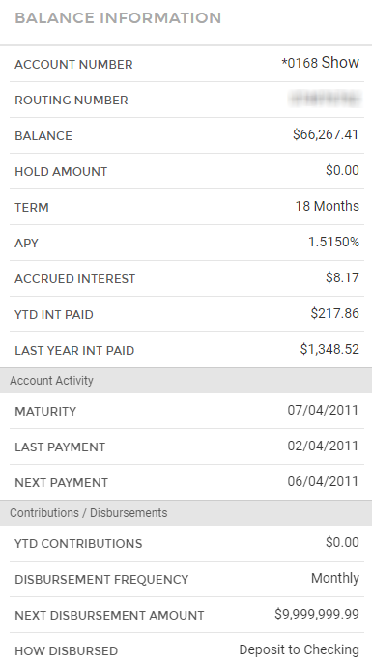
Task: Click Last Year Int Paid value $1,348.52
Action: click(329, 349)
